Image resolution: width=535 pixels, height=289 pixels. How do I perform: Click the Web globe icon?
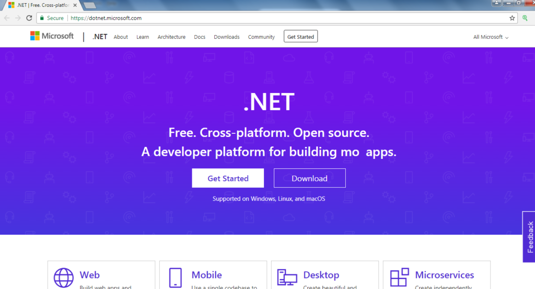(63, 278)
